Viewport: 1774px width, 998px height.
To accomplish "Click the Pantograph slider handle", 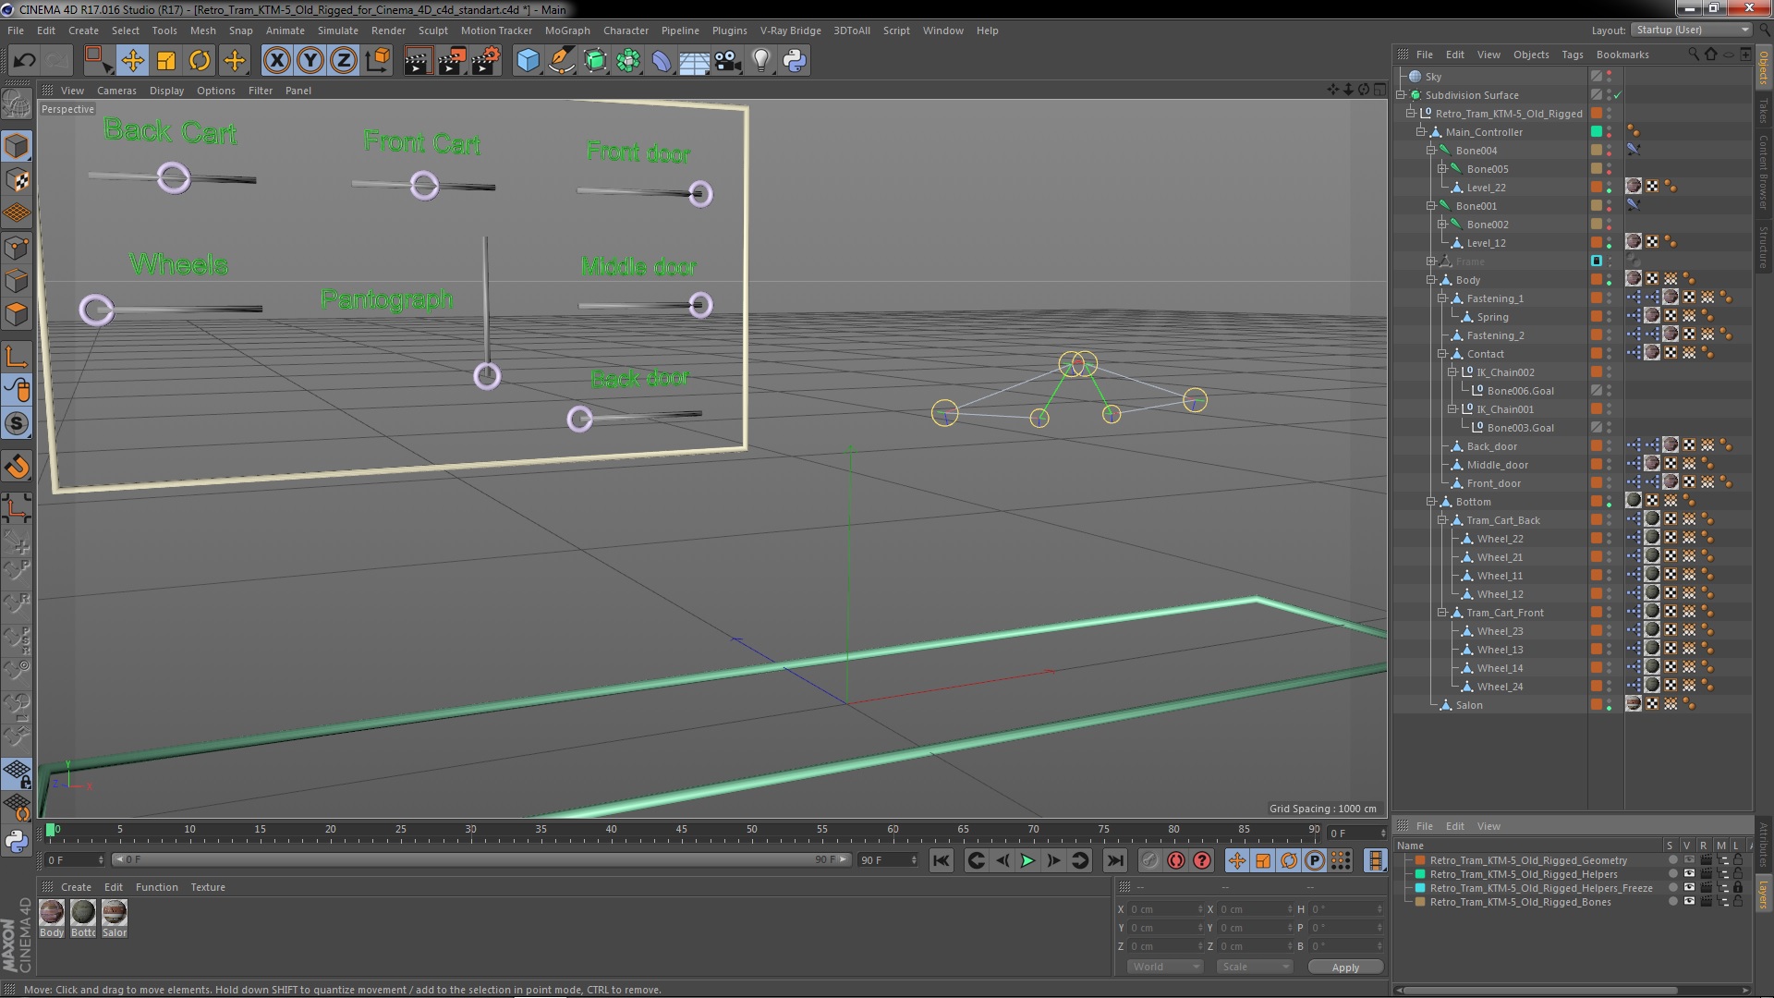I will 487,376.
